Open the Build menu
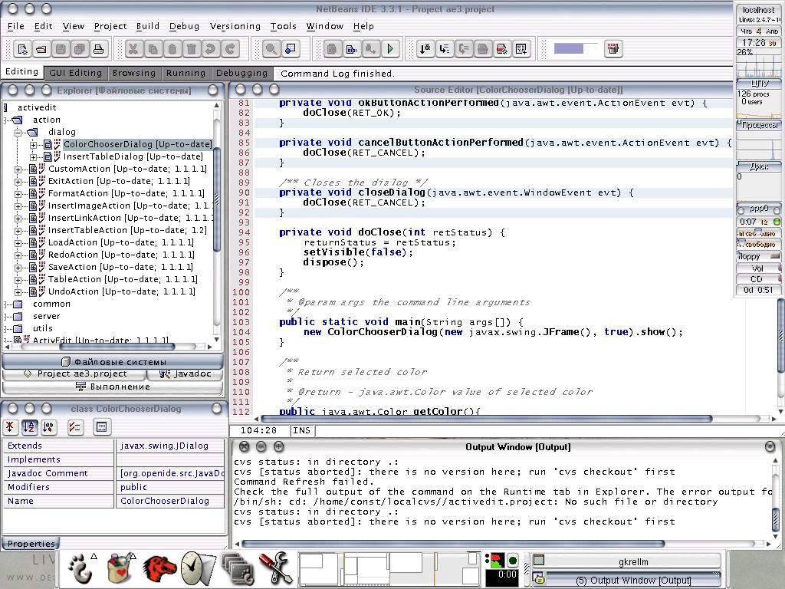 tap(148, 26)
